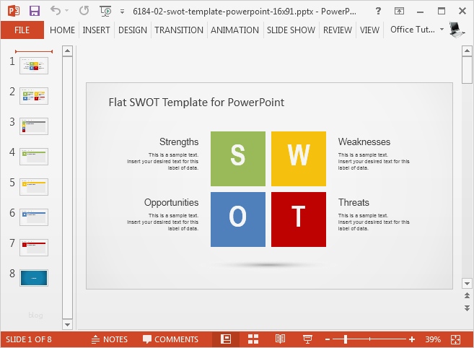Undo the last action
This screenshot has height=348, width=474.
pos(56,11)
